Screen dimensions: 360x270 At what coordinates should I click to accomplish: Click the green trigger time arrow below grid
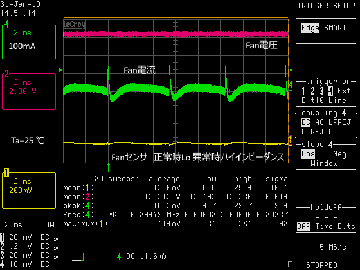pos(108,167)
